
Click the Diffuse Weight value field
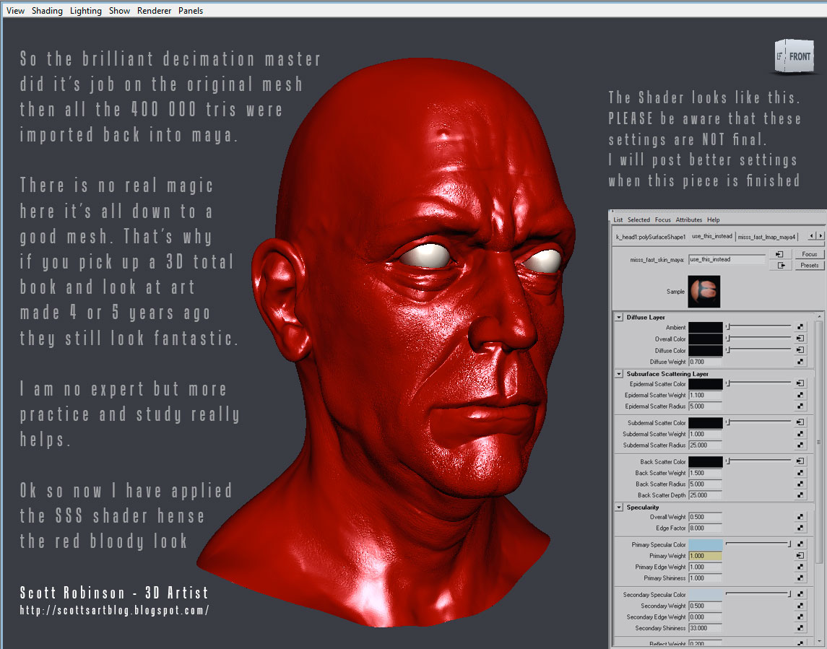tap(705, 362)
